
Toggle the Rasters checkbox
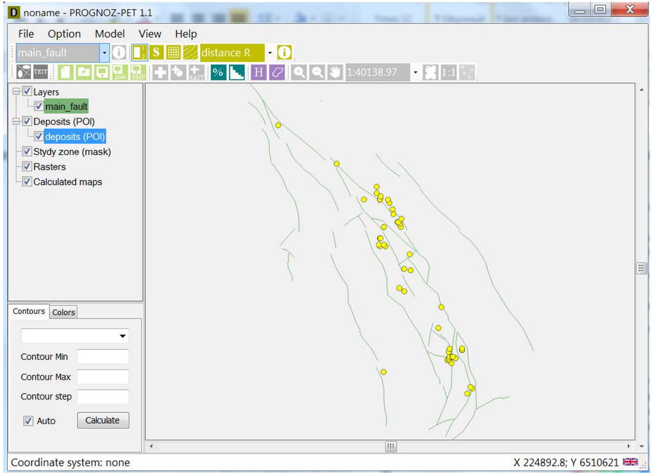tap(27, 167)
